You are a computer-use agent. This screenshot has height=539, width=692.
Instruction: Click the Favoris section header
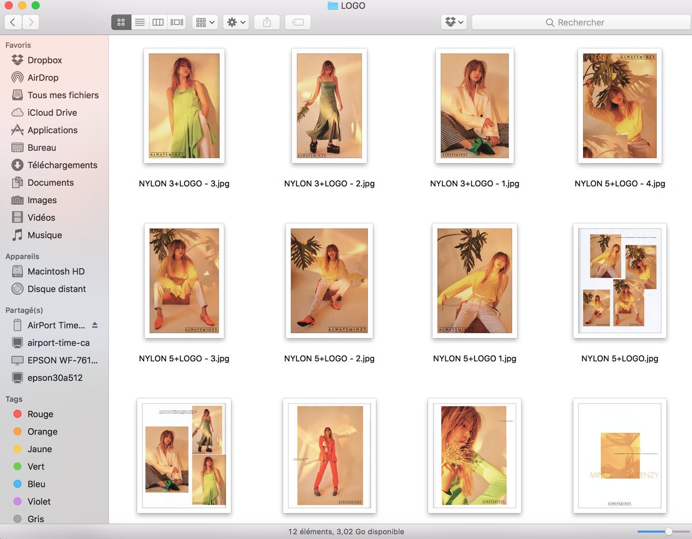coord(18,45)
